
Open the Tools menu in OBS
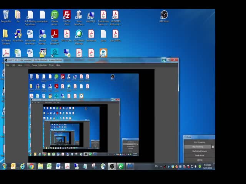pos(51,65)
